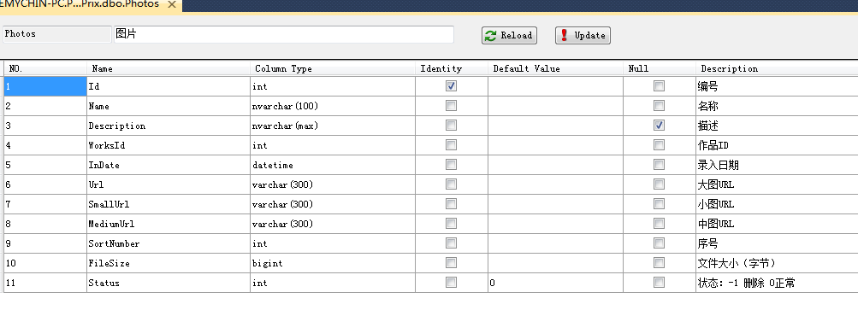The width and height of the screenshot is (858, 310).
Task: Select the dbo.Photos document tab
Action: [80, 4]
